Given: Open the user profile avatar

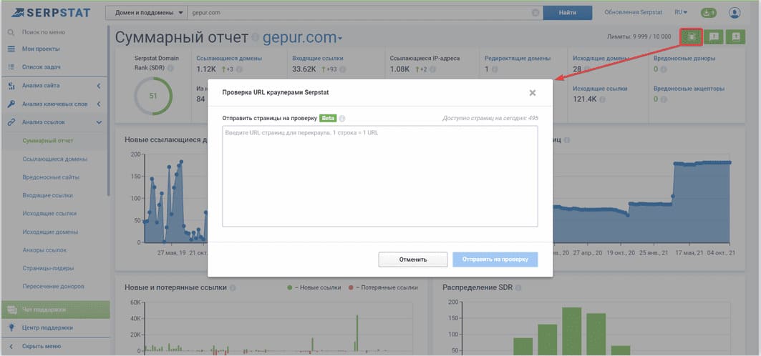Looking at the screenshot, I should 735,13.
